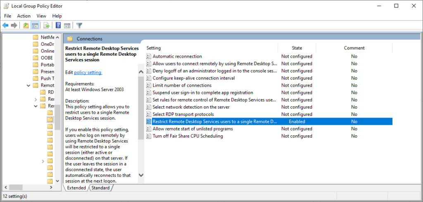This screenshot has width=423, height=202.
Task: Click the Back arrow in the toolbar
Action: (5, 26)
